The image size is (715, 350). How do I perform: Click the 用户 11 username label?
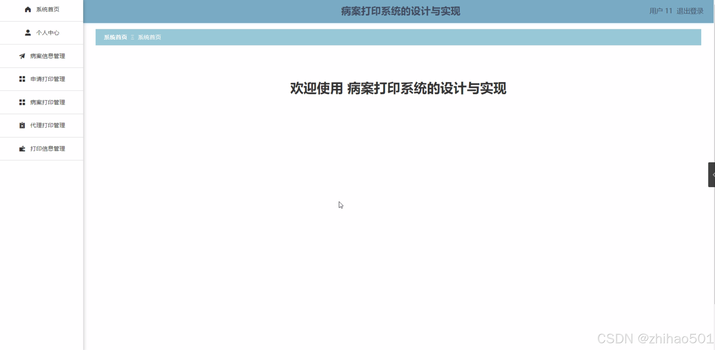point(660,11)
